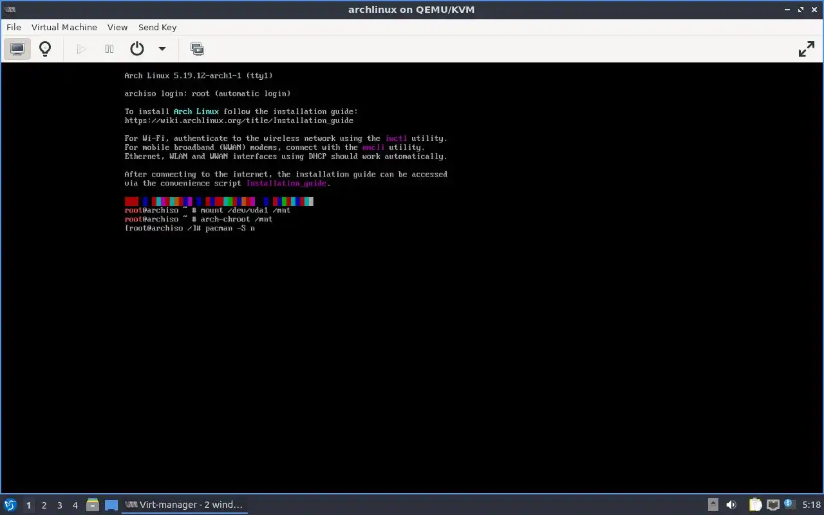Launch the file manager from the panel
This screenshot has width=824, height=515.
[93, 505]
